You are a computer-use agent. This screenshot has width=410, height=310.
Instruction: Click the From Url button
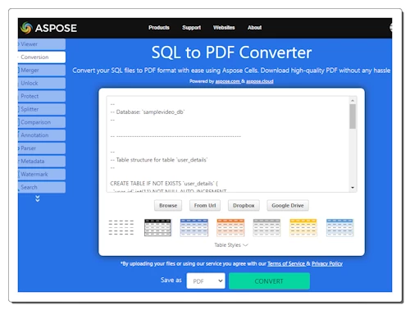pyautogui.click(x=205, y=205)
